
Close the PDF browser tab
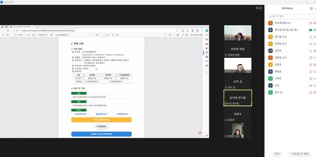click(33, 27)
